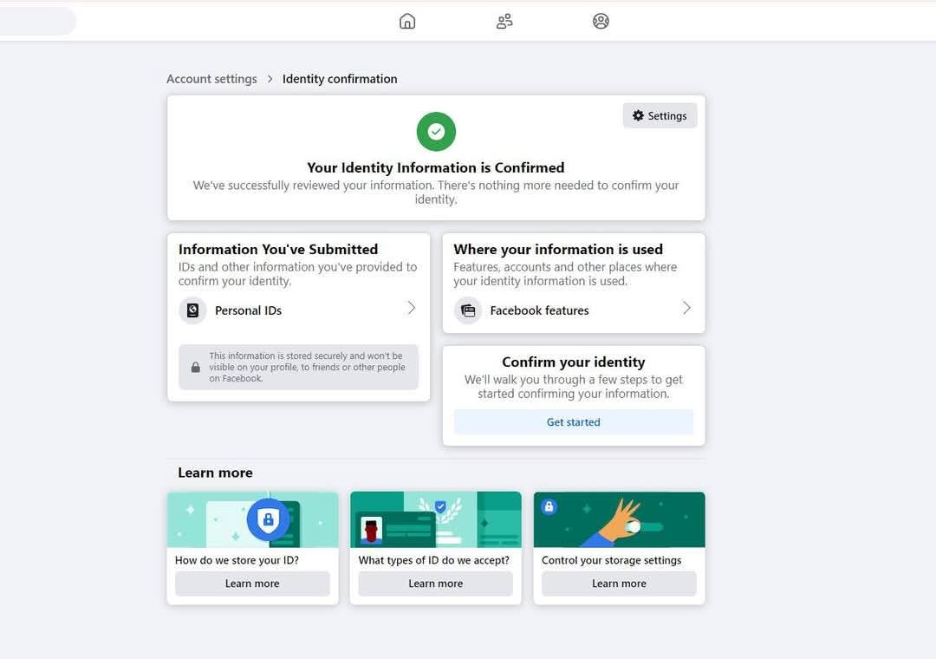
Task: Click the Confirm your identity heading
Action: [573, 362]
